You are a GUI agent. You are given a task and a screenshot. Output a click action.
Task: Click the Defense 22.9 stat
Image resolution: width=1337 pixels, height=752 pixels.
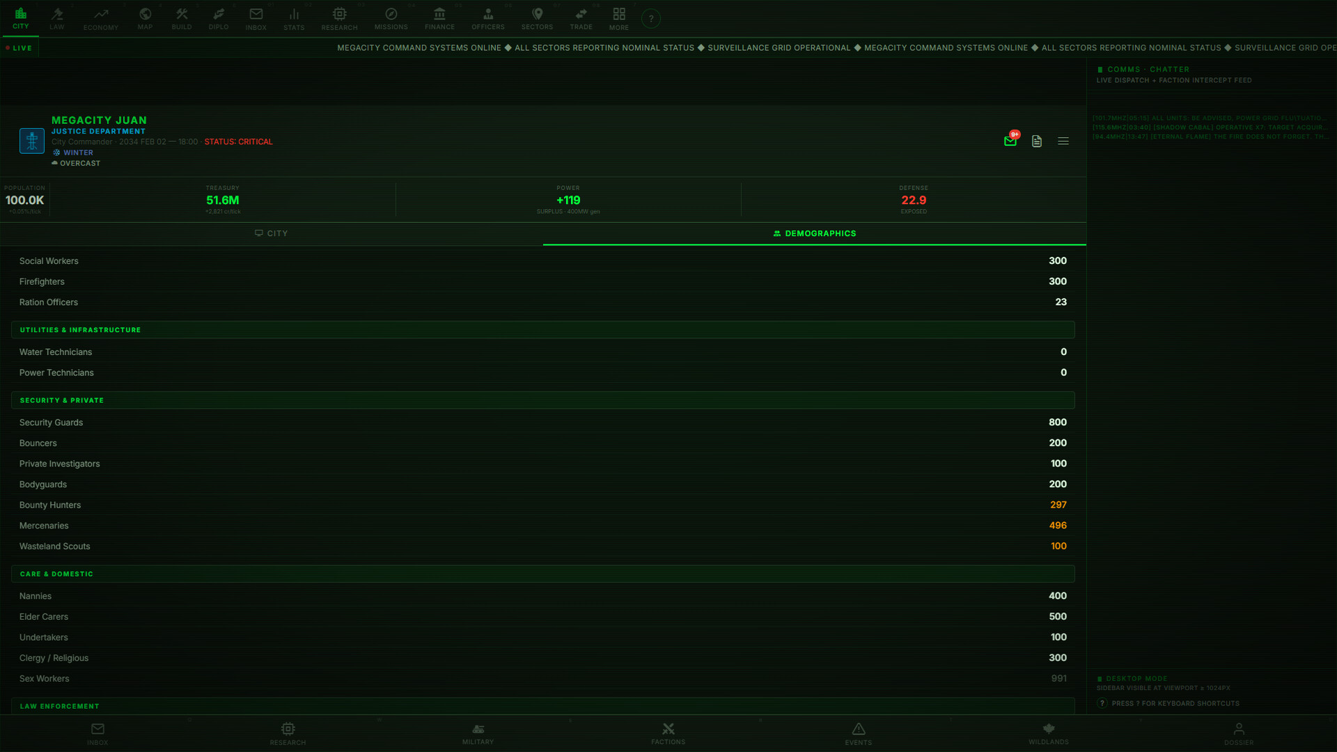(x=914, y=200)
